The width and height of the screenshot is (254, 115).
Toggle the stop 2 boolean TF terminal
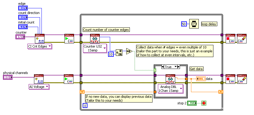(x=192, y=103)
